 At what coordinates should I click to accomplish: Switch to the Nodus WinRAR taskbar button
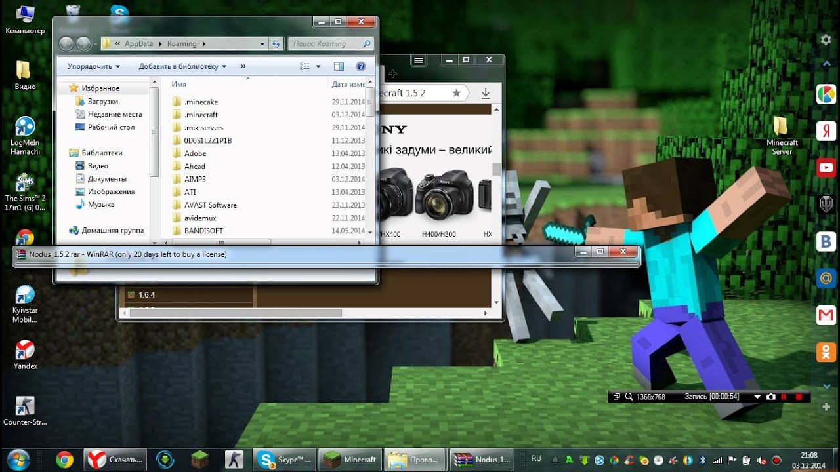pos(482,460)
